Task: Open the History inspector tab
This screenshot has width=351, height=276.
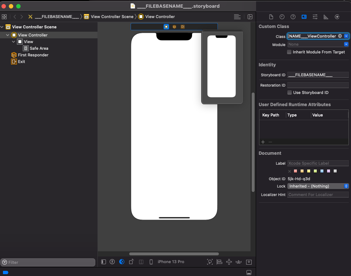Action: (282, 17)
